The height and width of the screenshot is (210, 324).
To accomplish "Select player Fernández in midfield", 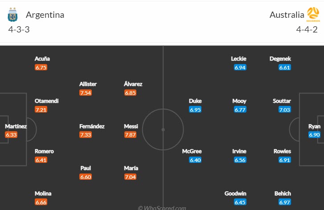I will pos(92,126).
